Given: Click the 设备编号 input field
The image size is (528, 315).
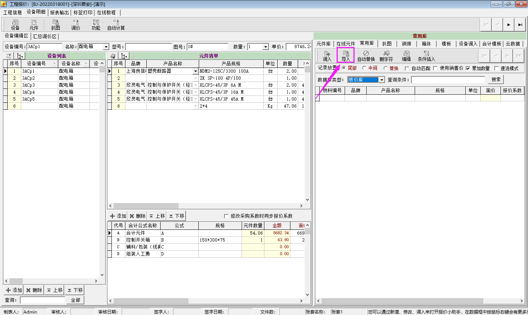Looking at the screenshot, I should (x=44, y=47).
